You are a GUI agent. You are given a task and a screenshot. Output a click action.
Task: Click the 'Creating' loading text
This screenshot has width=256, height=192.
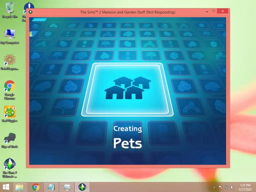[x=128, y=129]
